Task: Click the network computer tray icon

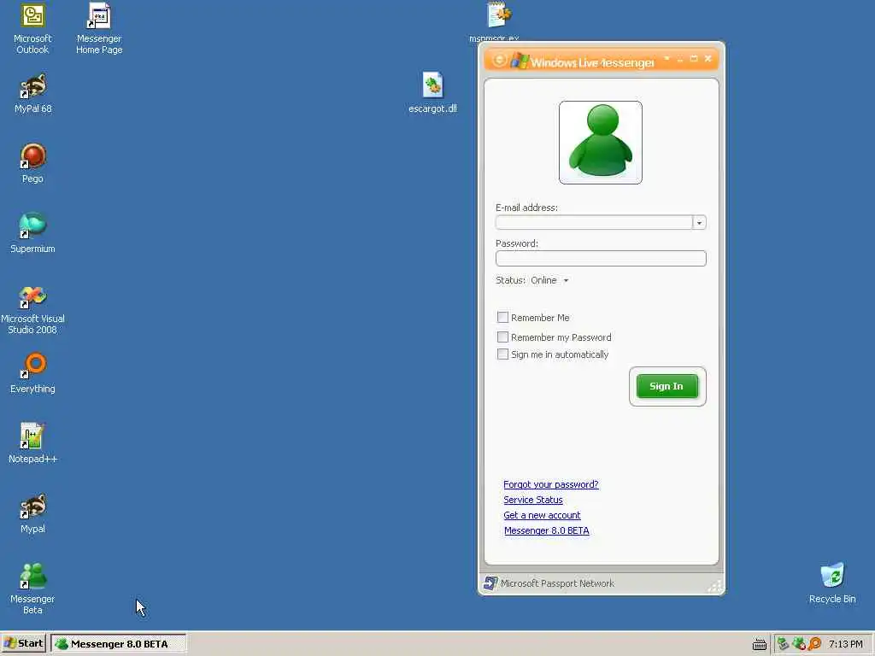Action: click(783, 644)
